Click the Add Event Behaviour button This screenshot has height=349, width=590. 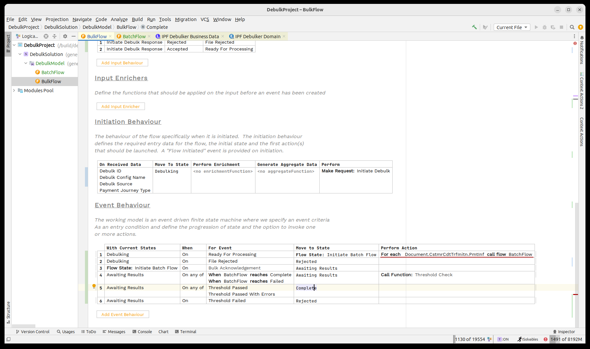pyautogui.click(x=123, y=314)
